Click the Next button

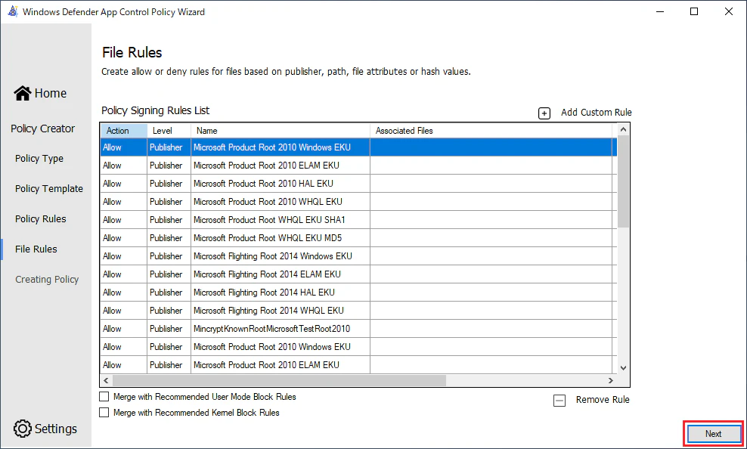coord(713,434)
